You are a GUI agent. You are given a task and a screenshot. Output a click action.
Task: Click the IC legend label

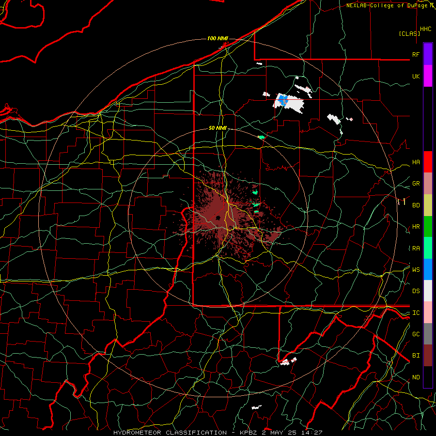[416, 313]
